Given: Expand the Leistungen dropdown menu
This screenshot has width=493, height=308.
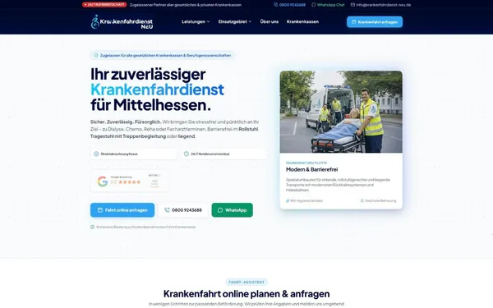Looking at the screenshot, I should (x=196, y=21).
